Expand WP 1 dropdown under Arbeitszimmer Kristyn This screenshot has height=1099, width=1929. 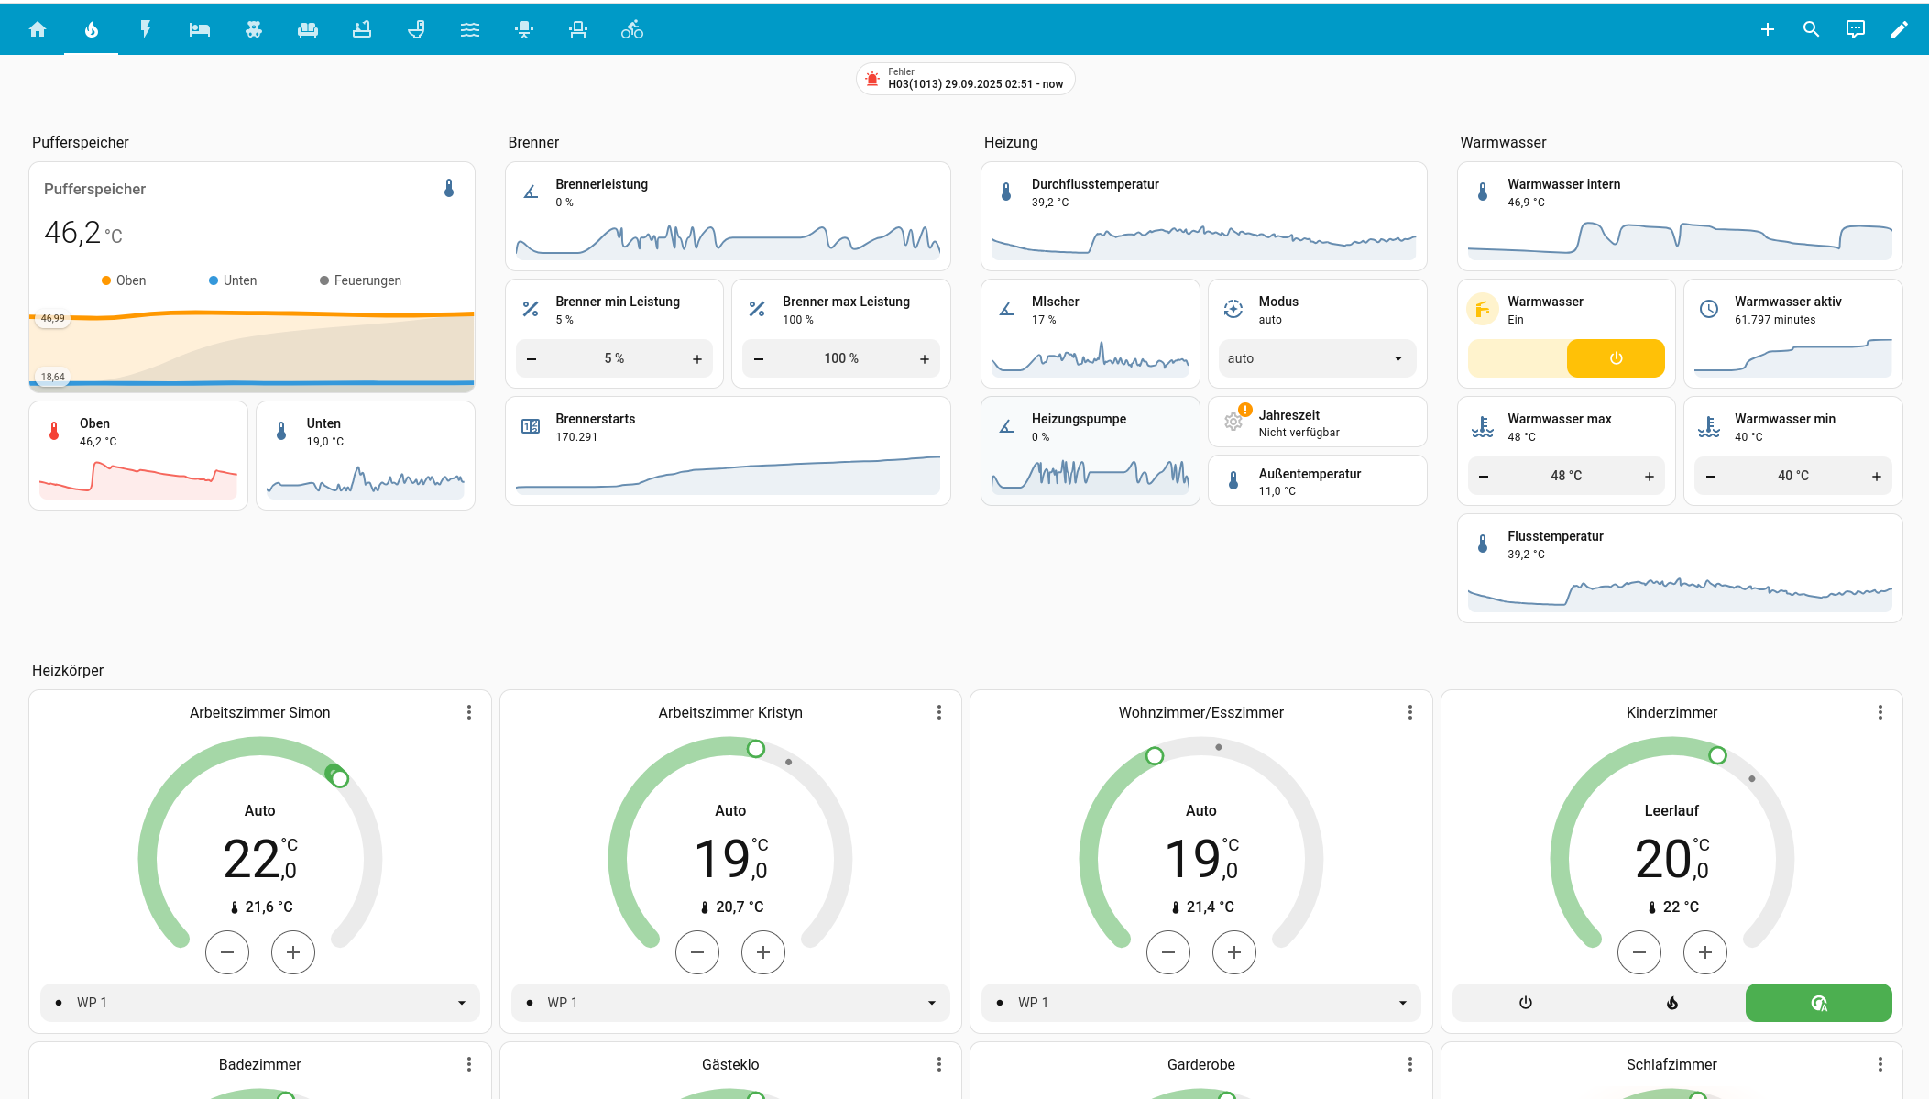point(729,1003)
